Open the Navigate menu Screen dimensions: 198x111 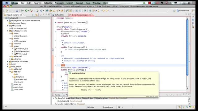[x=59, y=3]
